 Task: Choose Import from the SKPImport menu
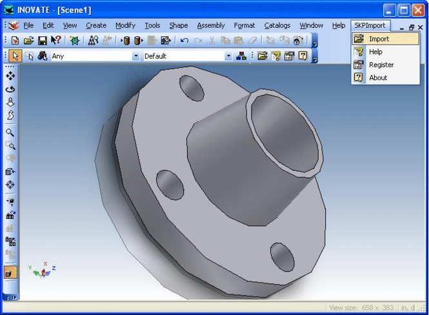pyautogui.click(x=386, y=39)
